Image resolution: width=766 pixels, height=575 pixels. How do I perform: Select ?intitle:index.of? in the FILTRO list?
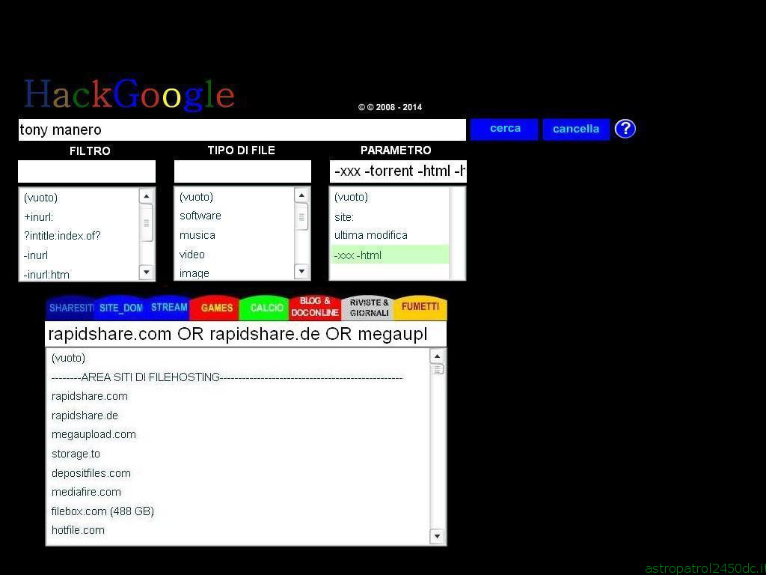[x=79, y=236]
